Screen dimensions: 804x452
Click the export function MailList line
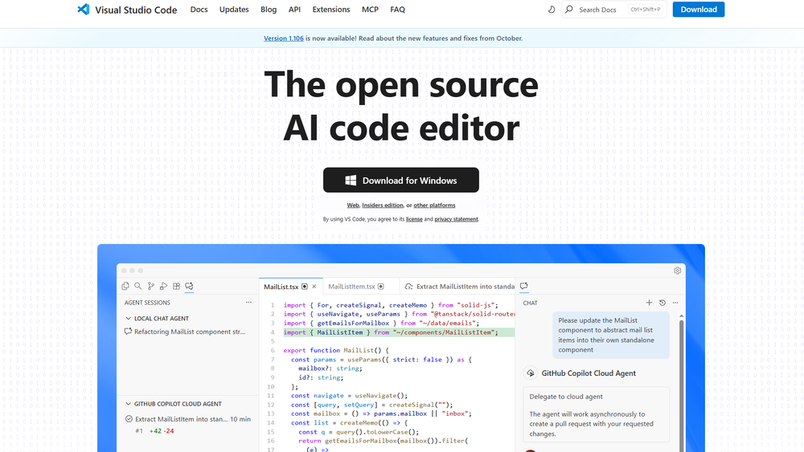336,350
